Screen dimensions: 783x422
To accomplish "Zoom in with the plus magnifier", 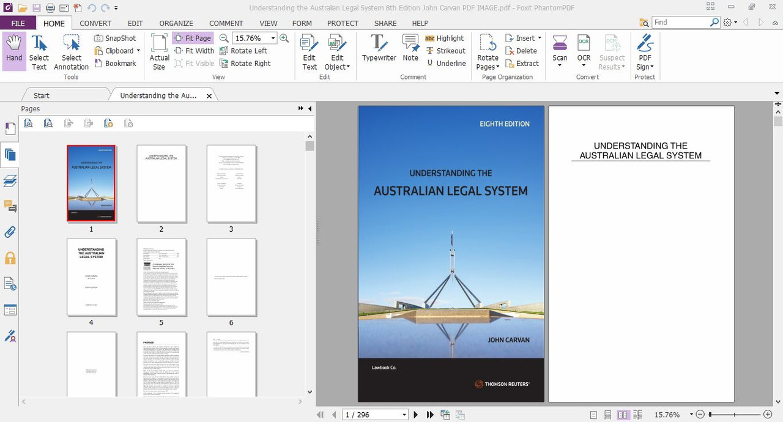I will pos(284,38).
